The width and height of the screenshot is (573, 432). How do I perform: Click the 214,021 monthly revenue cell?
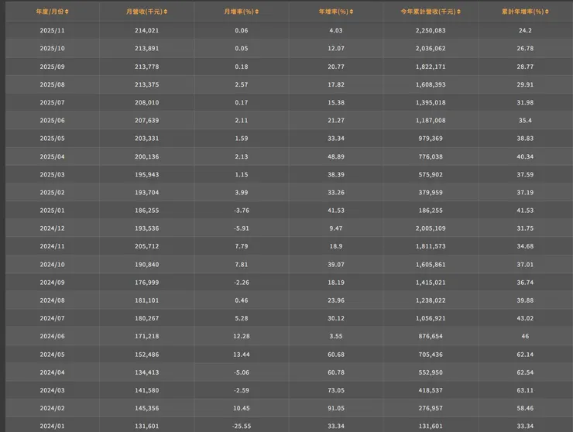[x=146, y=30]
